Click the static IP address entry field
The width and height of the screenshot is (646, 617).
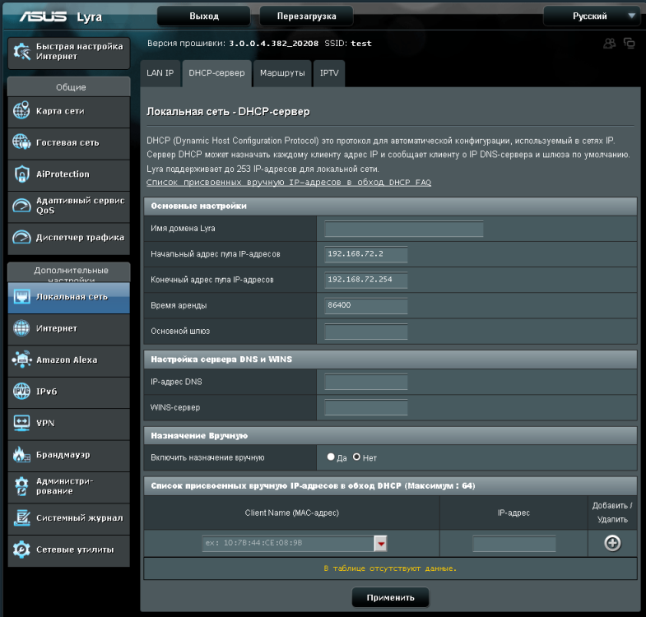click(x=514, y=544)
